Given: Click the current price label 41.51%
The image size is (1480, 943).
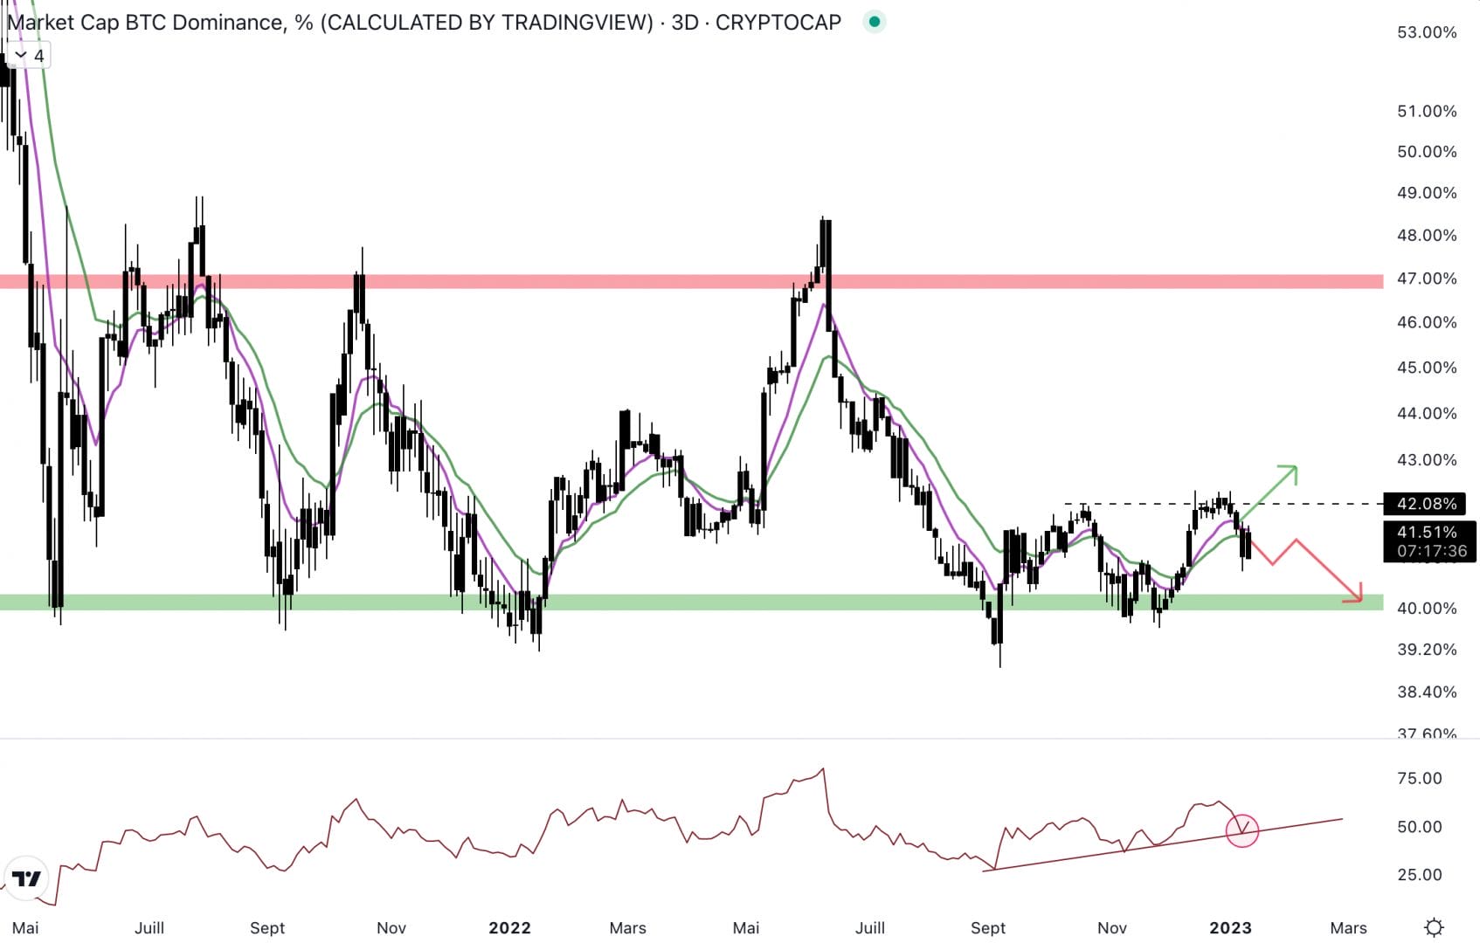Looking at the screenshot, I should [x=1426, y=532].
